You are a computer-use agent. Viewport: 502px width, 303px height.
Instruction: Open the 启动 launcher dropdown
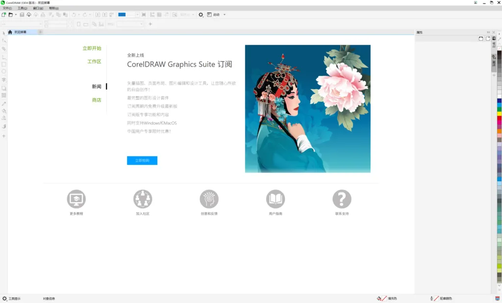tap(225, 15)
